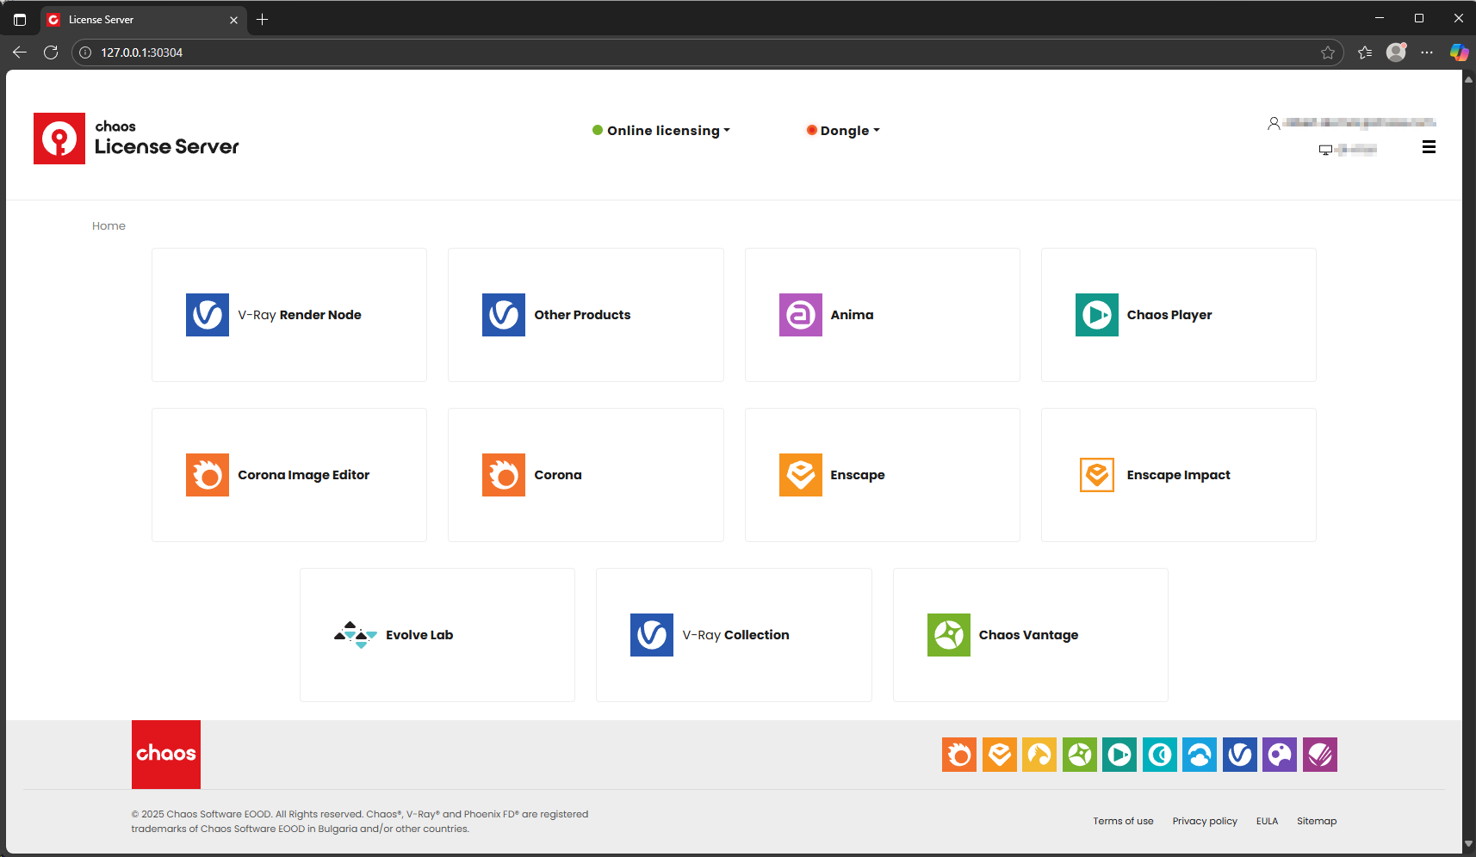Click the Privacy policy footer link

(1205, 821)
